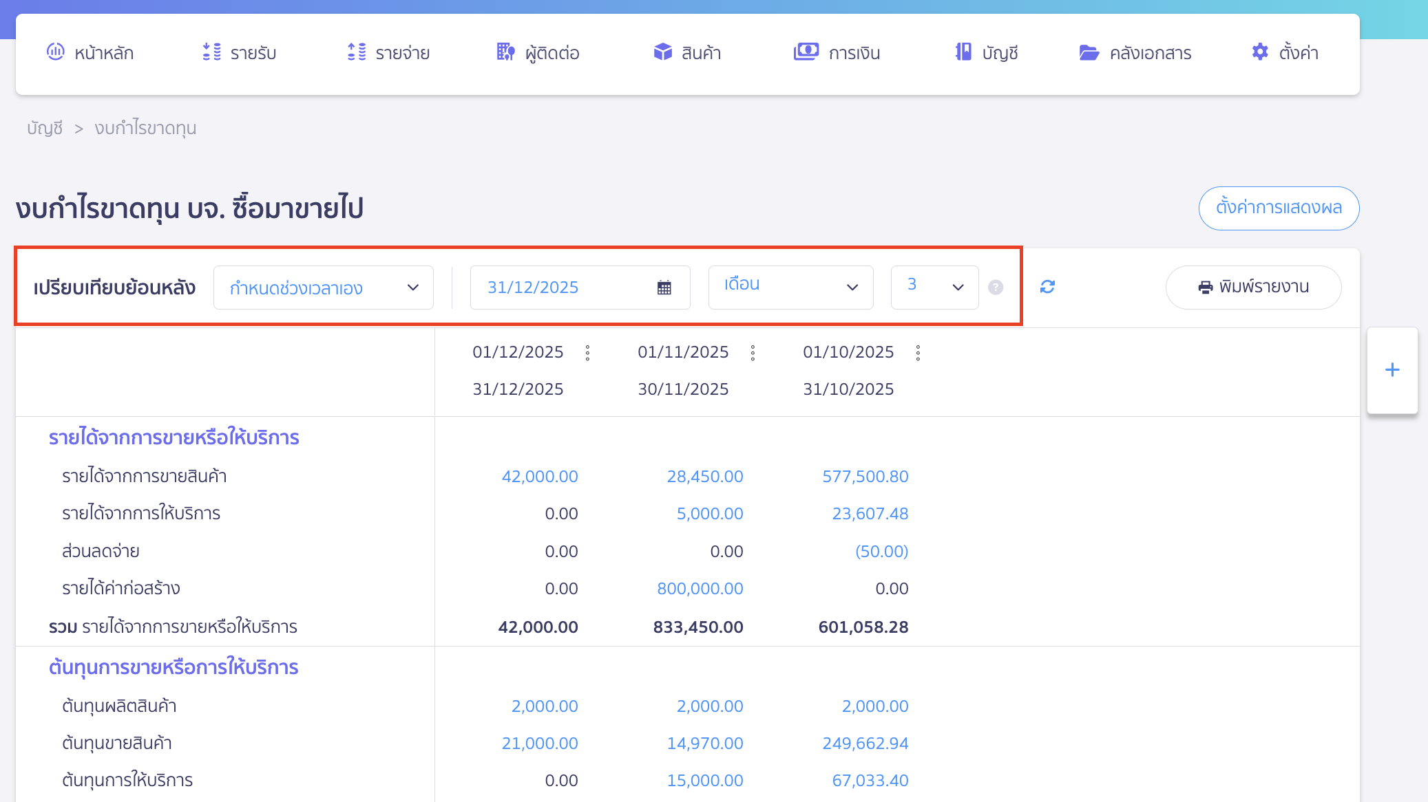
Task: Expand the number of periods dropdown
Action: coord(934,287)
